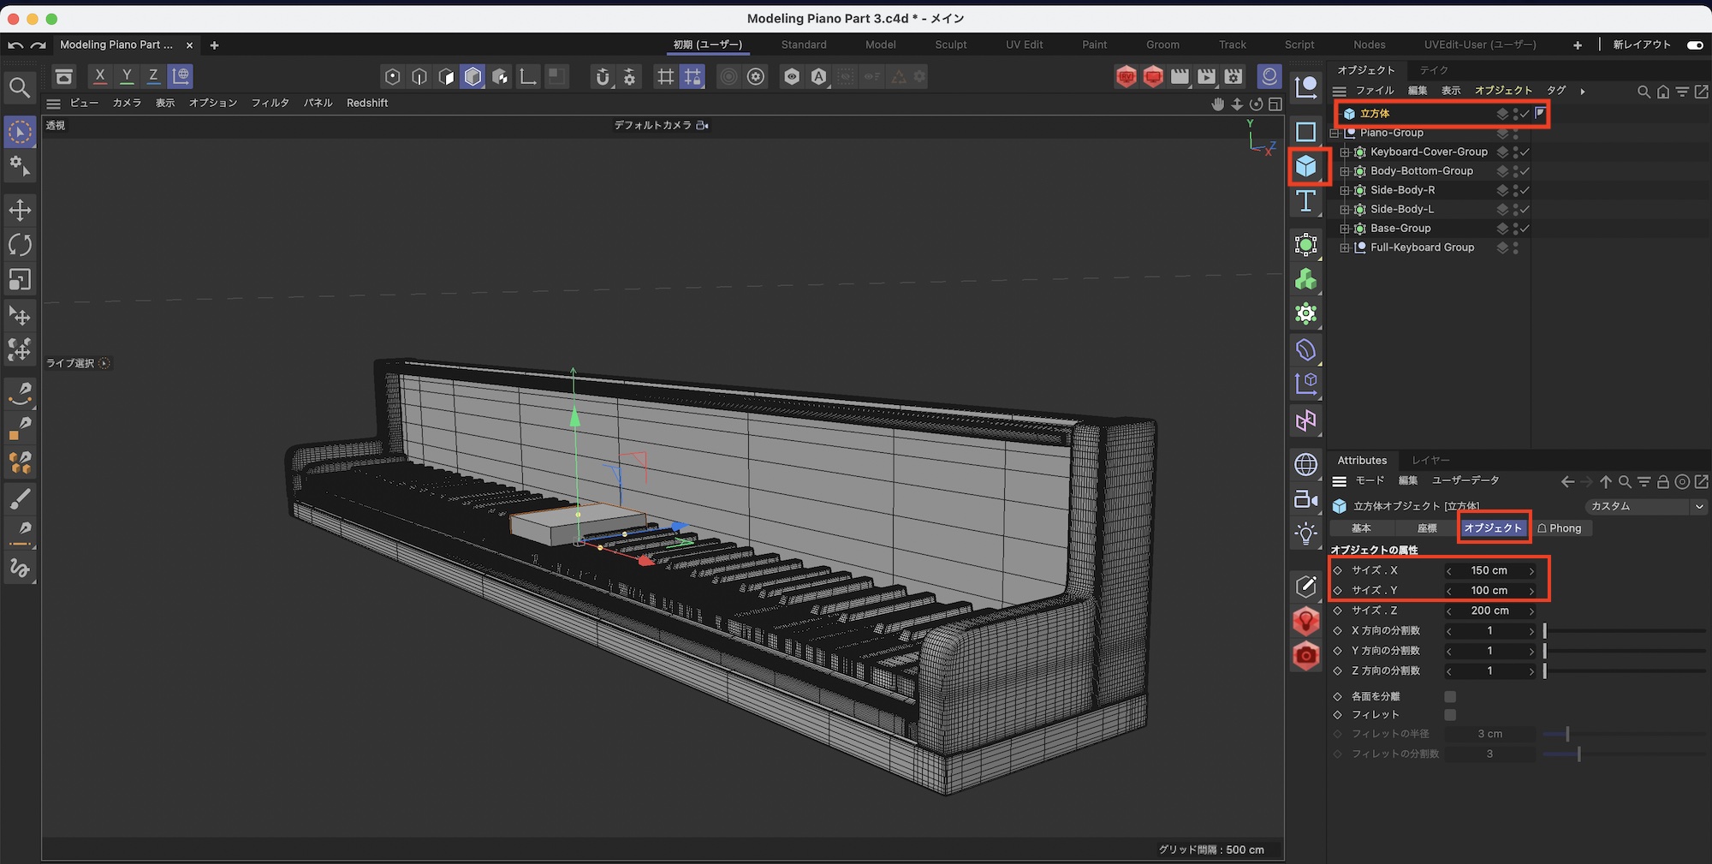Toggle the X axis lock icon

[100, 76]
